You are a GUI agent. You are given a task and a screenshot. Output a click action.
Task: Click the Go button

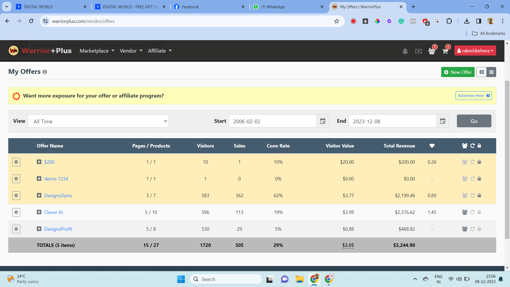474,121
